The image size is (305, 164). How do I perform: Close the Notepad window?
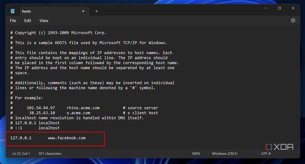click(x=293, y=8)
